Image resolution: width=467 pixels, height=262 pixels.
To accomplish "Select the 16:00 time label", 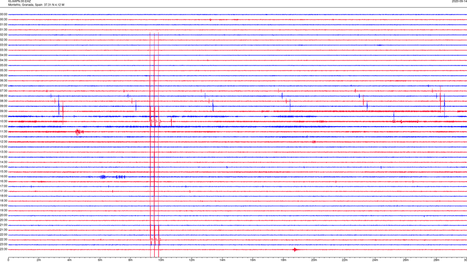I will (x=3, y=177).
